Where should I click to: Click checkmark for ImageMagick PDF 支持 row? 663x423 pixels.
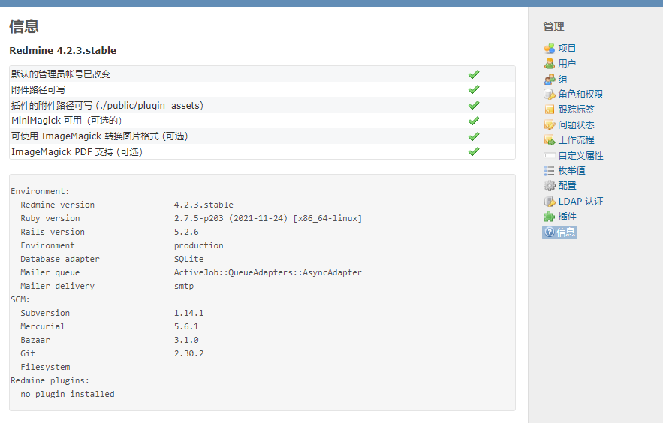(474, 151)
